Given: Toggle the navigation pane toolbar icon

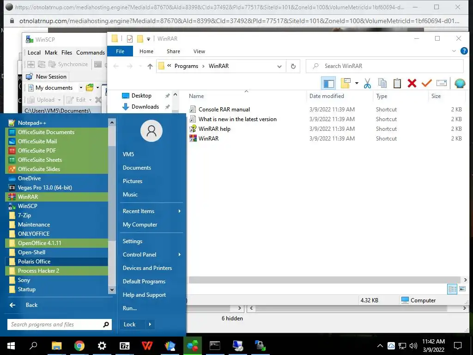Looking at the screenshot, I should coord(328,83).
